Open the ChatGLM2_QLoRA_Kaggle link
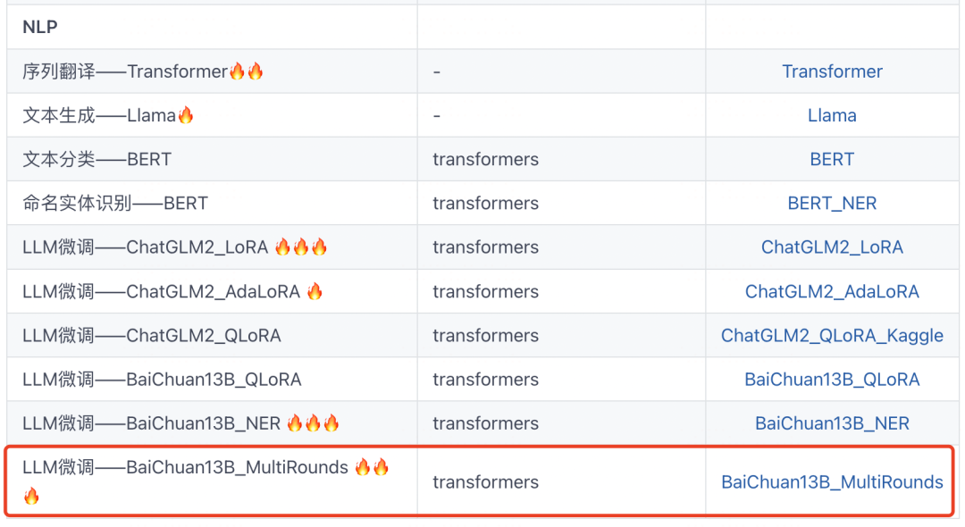The image size is (965, 527). pyautogui.click(x=832, y=336)
